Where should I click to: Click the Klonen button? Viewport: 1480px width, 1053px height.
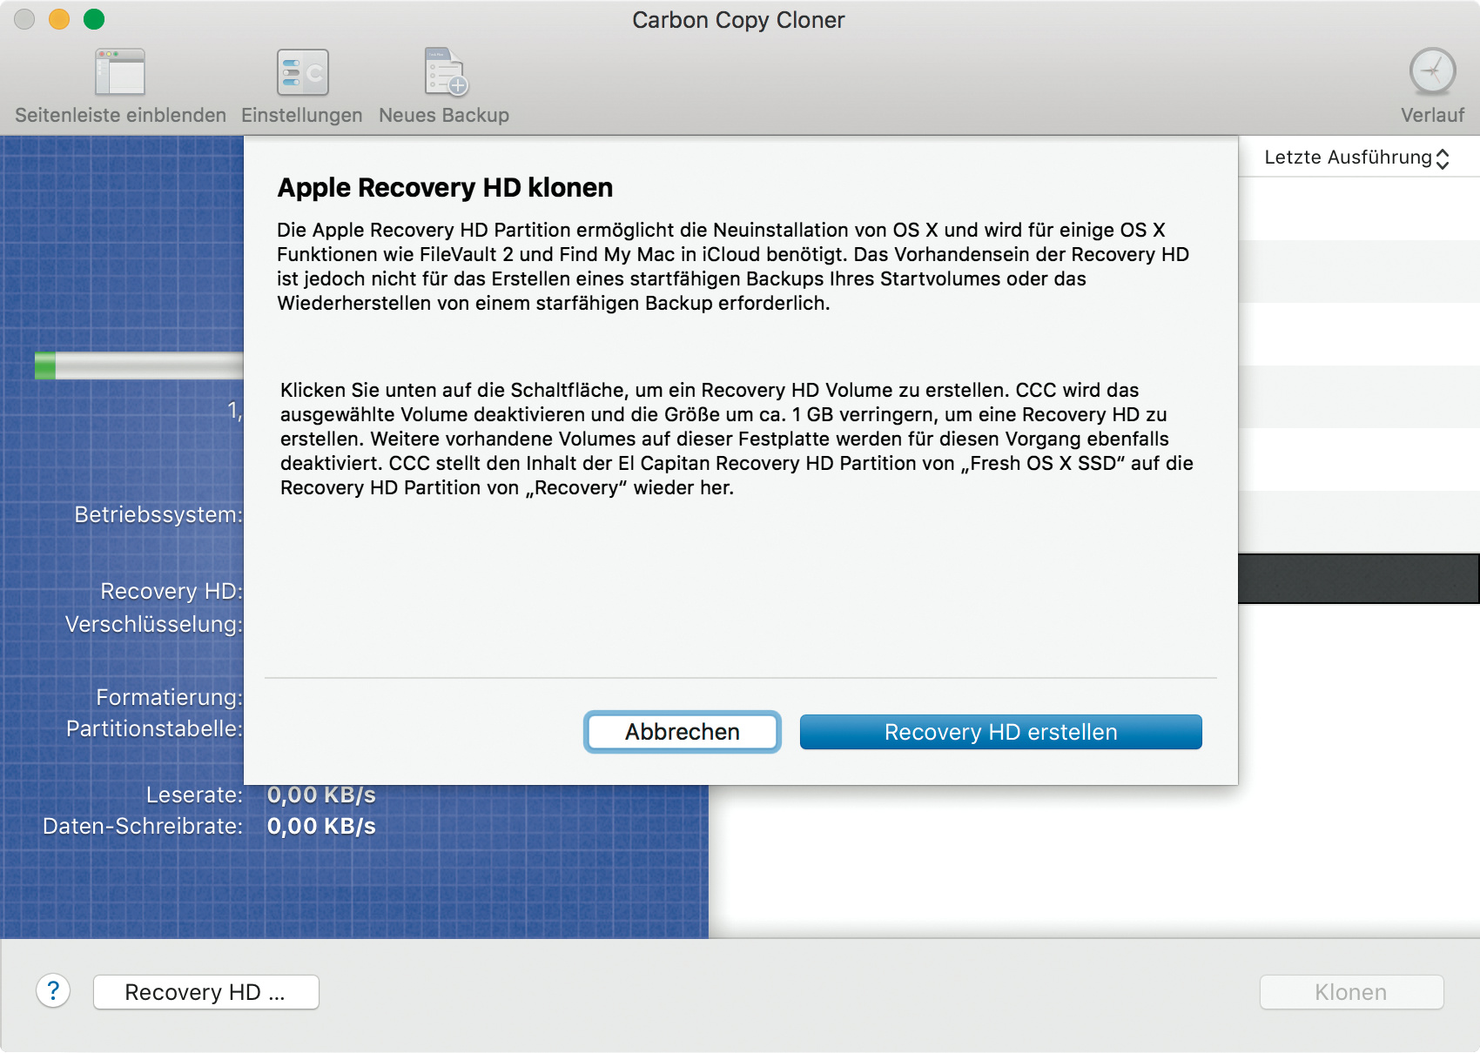1351,992
